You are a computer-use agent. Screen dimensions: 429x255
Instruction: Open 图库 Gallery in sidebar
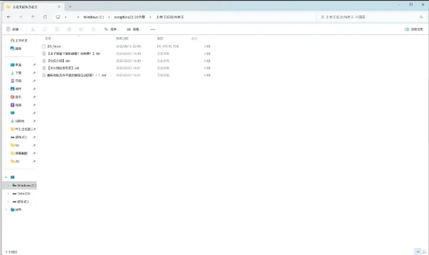coord(16,48)
